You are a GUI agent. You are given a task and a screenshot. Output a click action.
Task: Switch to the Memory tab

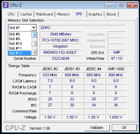coord(63,14)
